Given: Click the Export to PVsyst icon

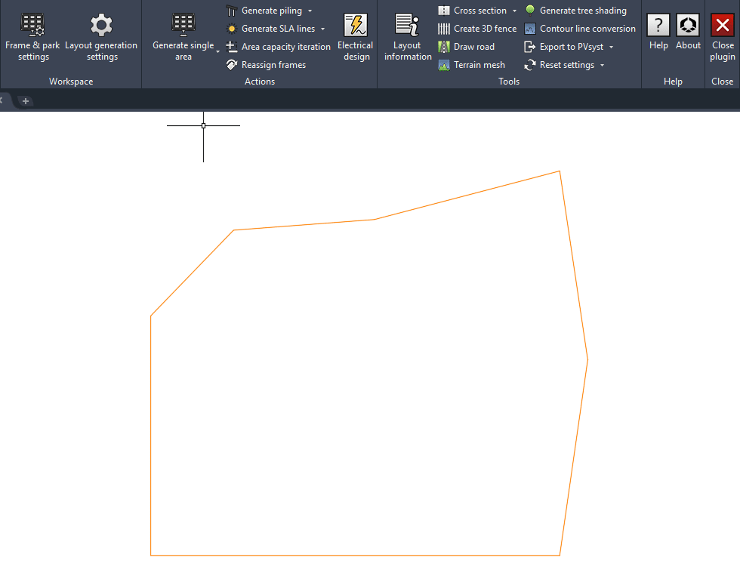Looking at the screenshot, I should (530, 47).
